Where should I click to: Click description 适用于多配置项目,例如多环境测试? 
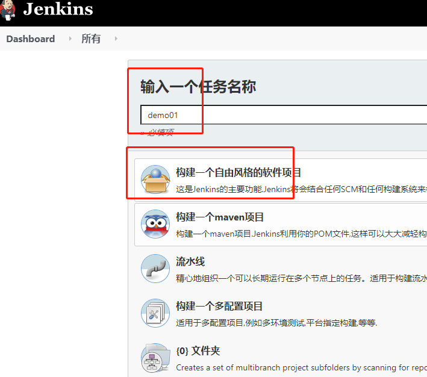(x=276, y=323)
